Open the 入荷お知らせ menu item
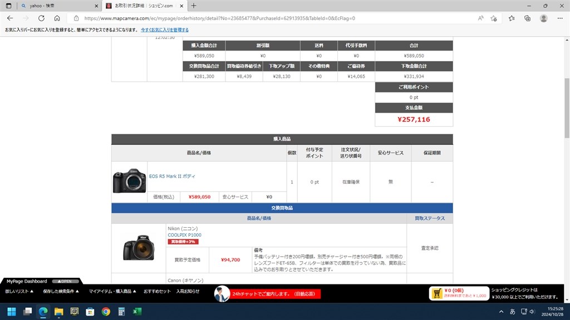This screenshot has width=570, height=320. [x=188, y=291]
